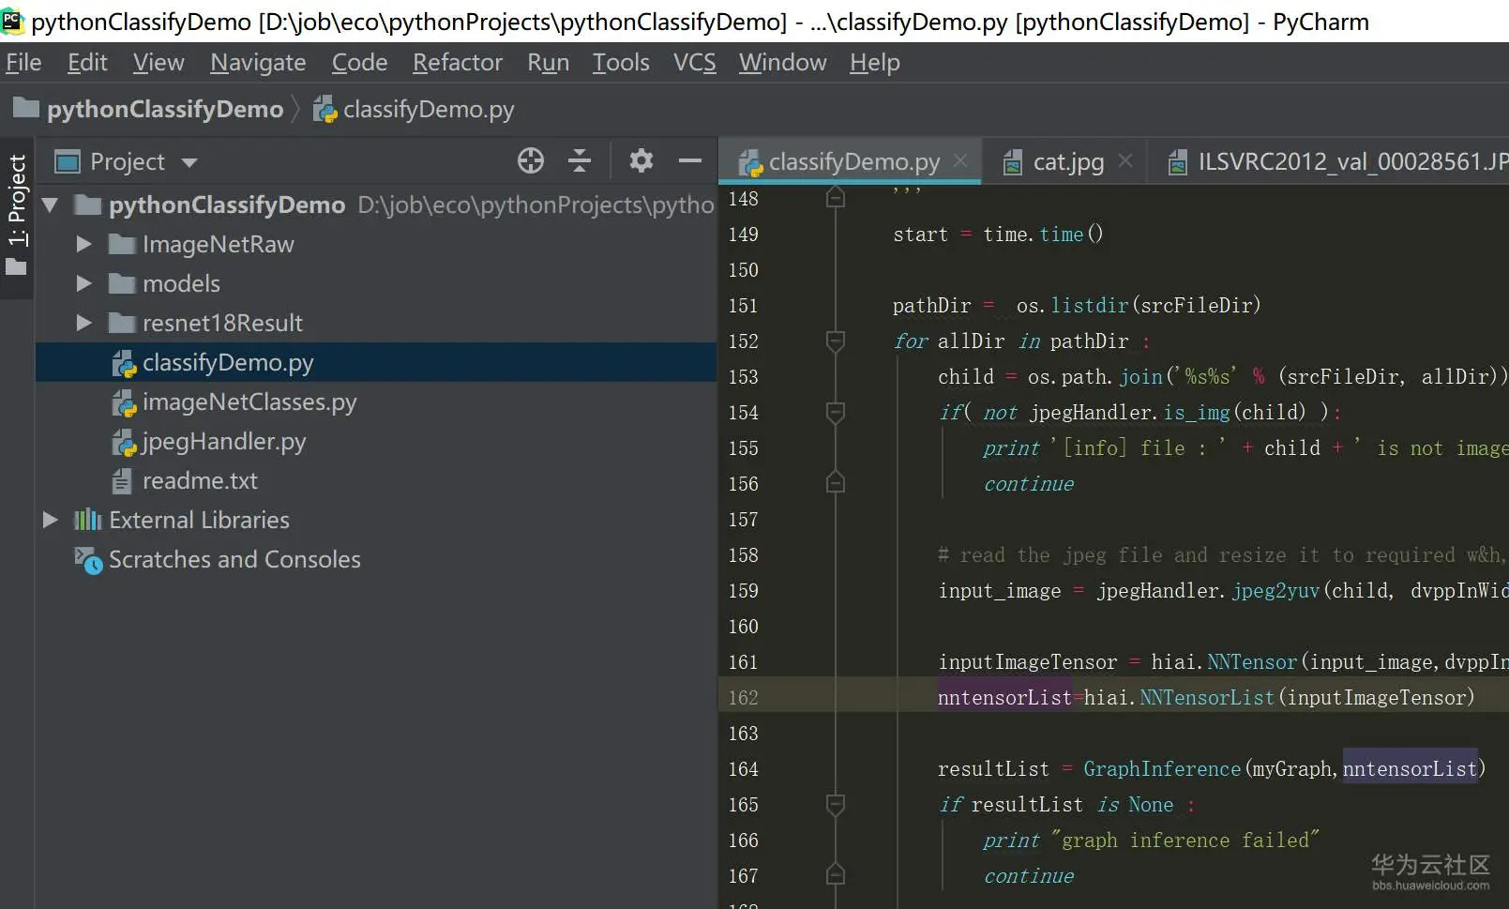Open jpegHandler.py from project tree
This screenshot has width=1509, height=909.
(223, 442)
